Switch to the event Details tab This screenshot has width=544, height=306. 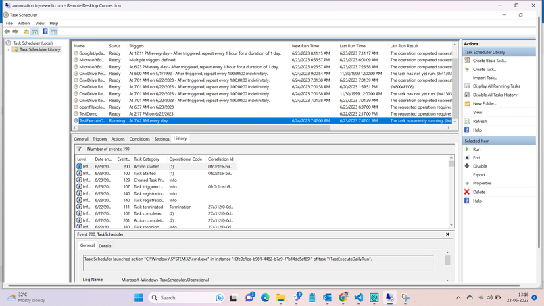pos(105,246)
